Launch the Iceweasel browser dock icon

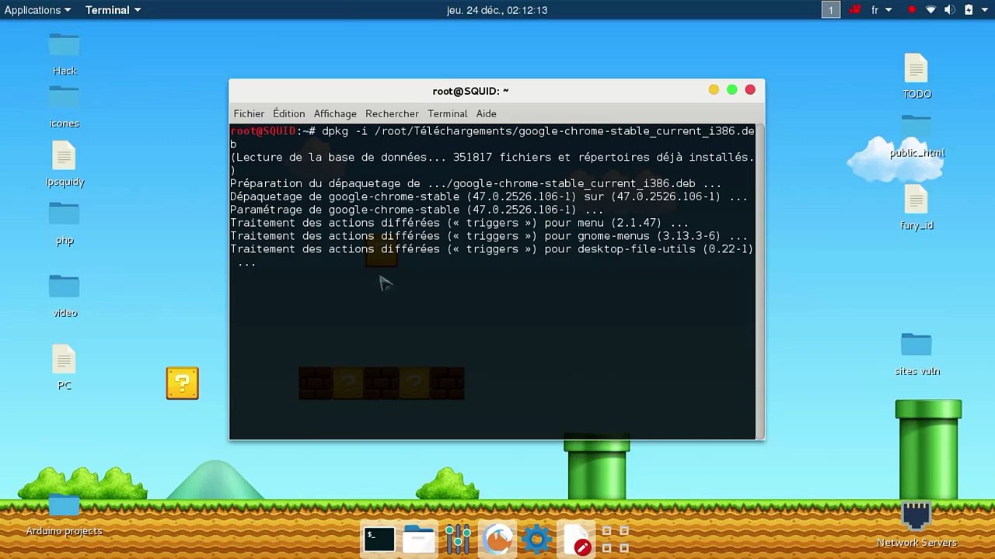498,539
